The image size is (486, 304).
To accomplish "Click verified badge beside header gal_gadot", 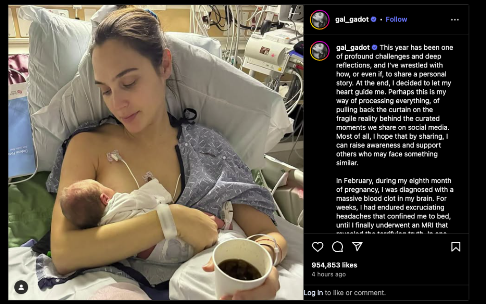I will point(374,19).
